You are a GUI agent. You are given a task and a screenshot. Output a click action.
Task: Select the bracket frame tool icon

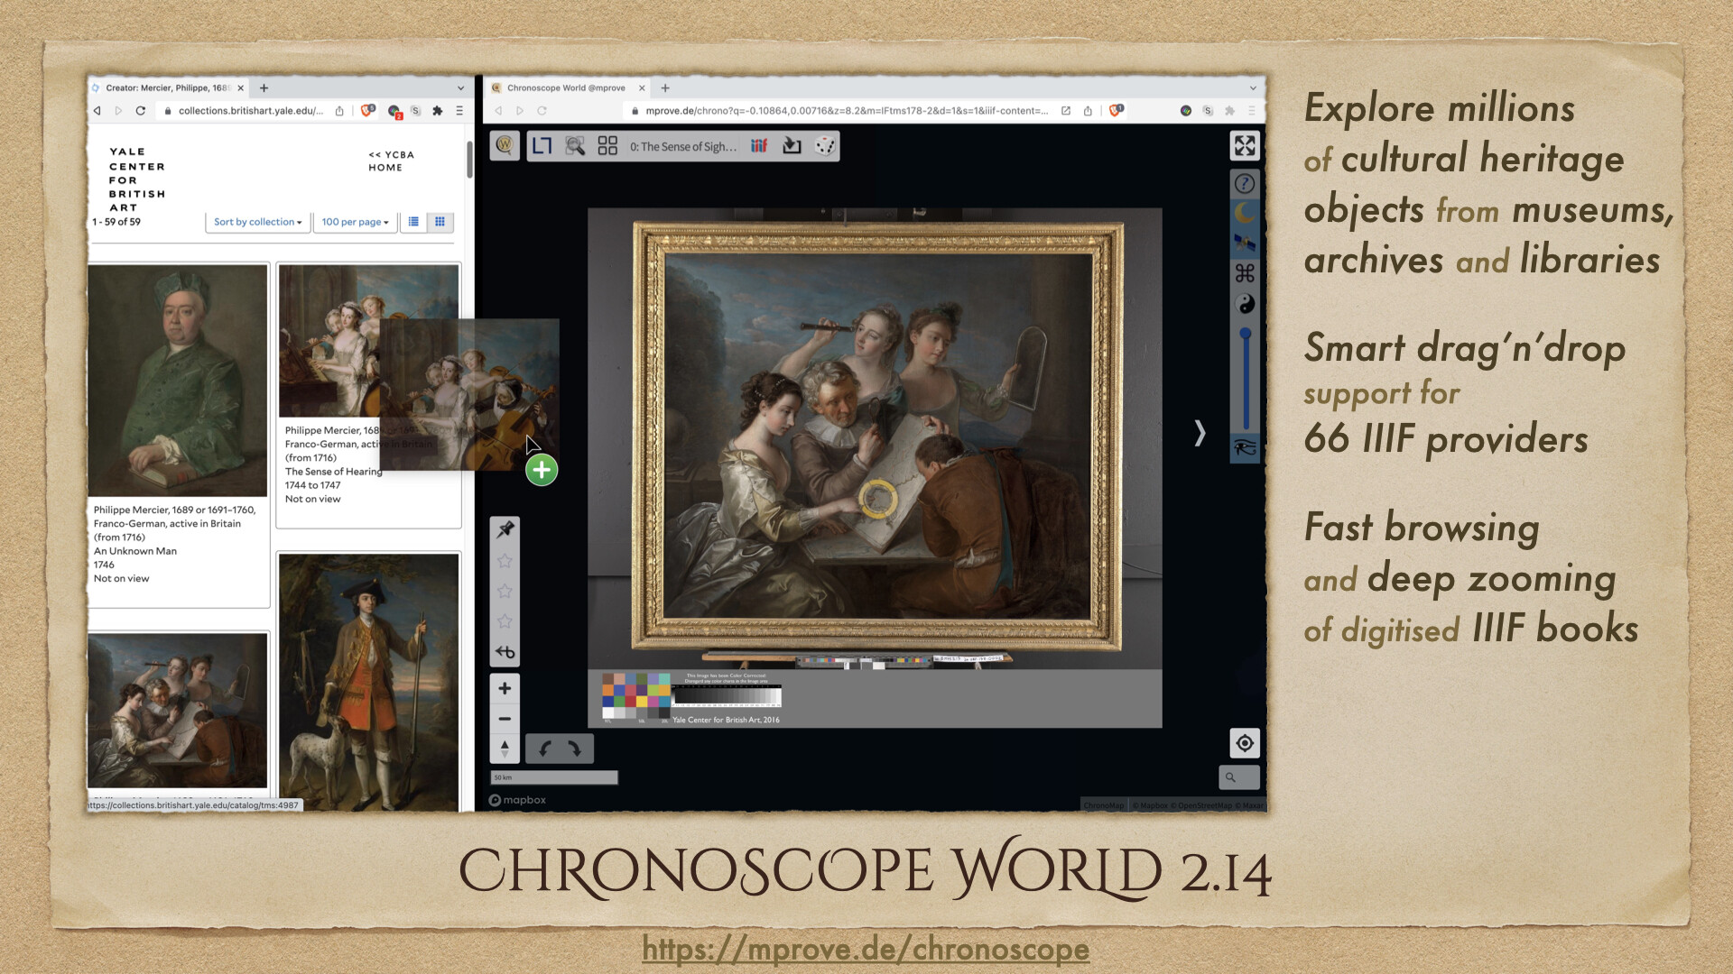542,145
